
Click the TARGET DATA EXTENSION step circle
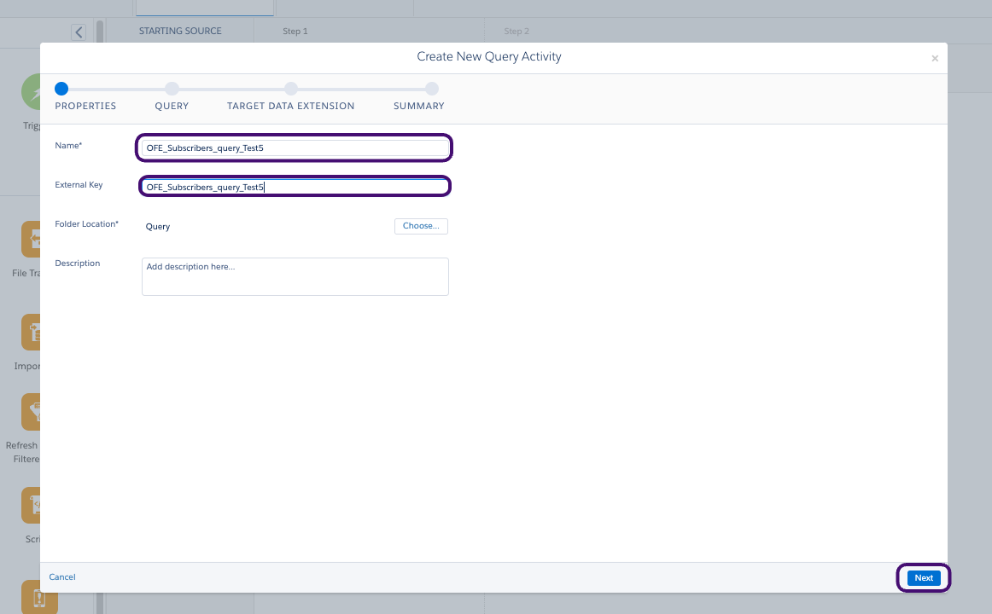pyautogui.click(x=291, y=88)
